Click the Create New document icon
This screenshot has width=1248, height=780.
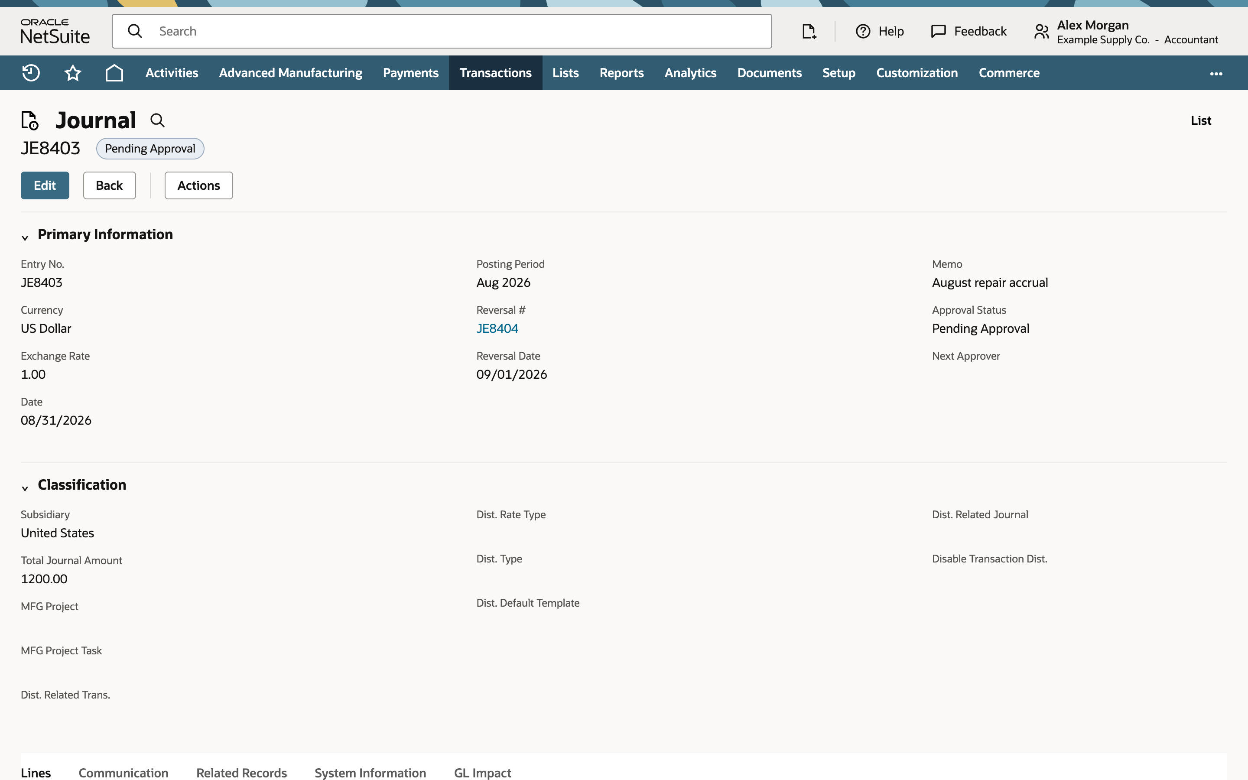[809, 32]
